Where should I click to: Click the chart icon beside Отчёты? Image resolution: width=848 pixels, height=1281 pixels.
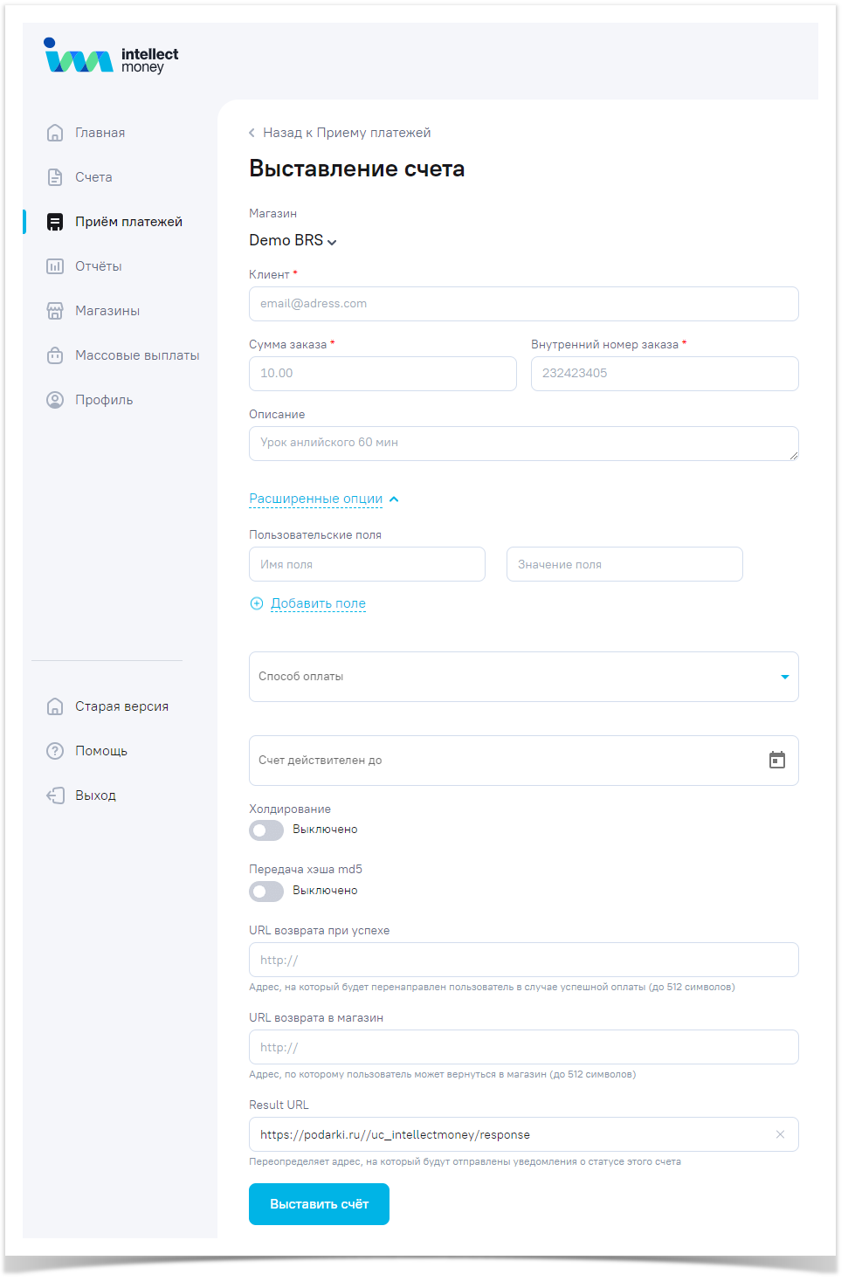(x=55, y=266)
